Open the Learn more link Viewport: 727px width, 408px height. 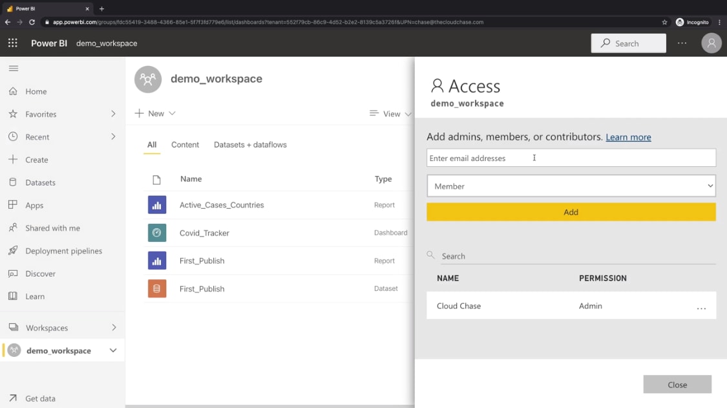tap(628, 137)
